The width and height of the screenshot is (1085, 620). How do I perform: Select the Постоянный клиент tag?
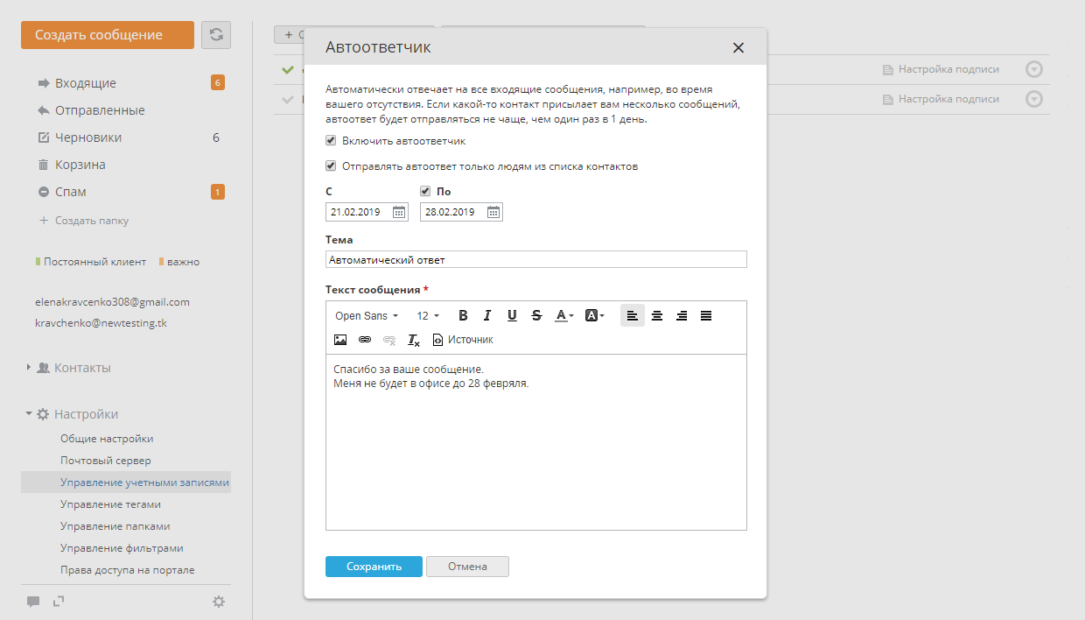(91, 262)
